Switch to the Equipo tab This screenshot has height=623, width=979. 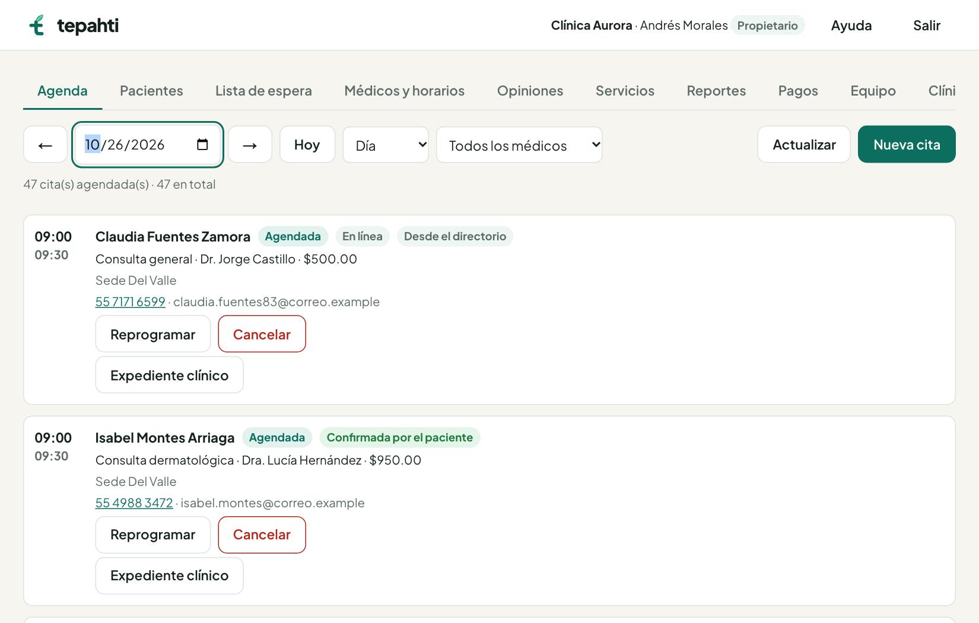[x=873, y=91]
